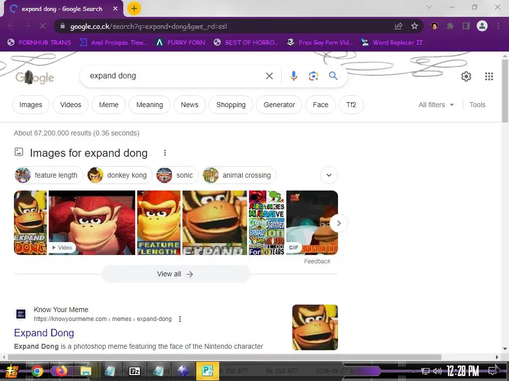Open the search Tools button
509x381 pixels.
(477, 105)
